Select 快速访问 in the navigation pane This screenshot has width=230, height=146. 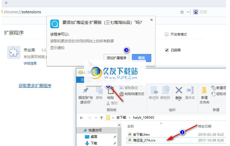pos(95,130)
